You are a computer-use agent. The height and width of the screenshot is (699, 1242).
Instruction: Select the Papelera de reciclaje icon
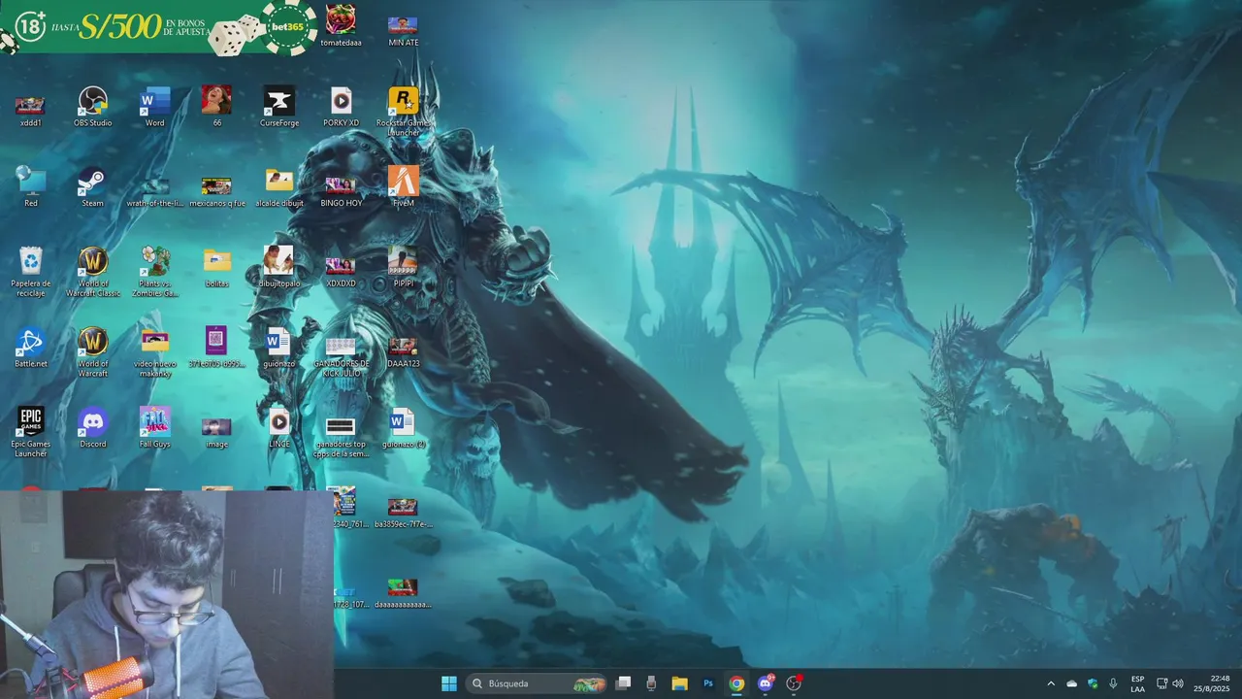coord(31,272)
